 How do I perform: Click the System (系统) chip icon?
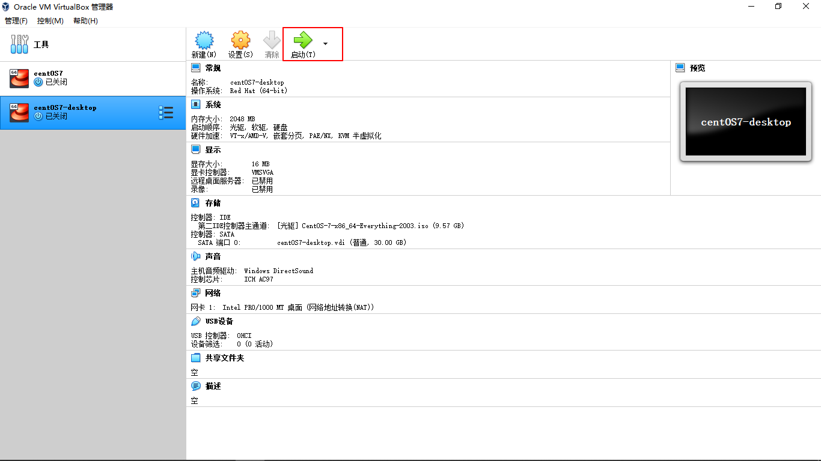pyautogui.click(x=196, y=104)
